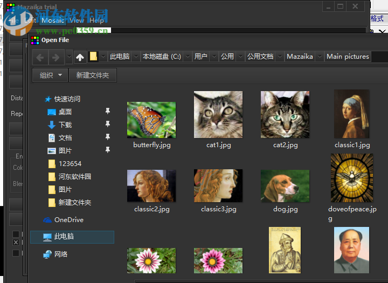Go up one folder level
388x283 pixels.
[x=80, y=57]
